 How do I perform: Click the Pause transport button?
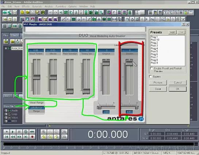[x=19, y=132]
